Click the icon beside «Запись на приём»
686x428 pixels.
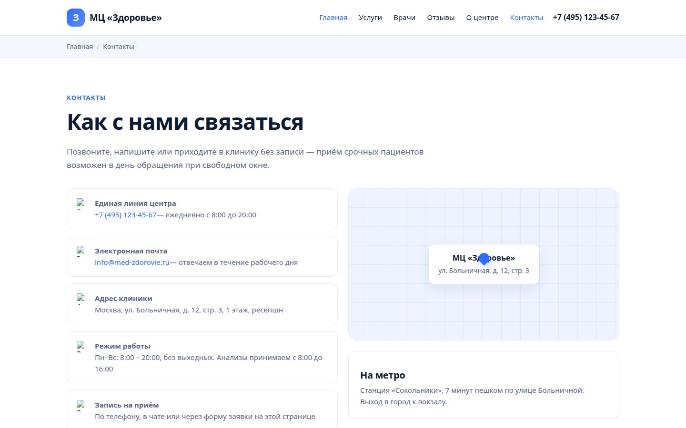[x=81, y=405]
